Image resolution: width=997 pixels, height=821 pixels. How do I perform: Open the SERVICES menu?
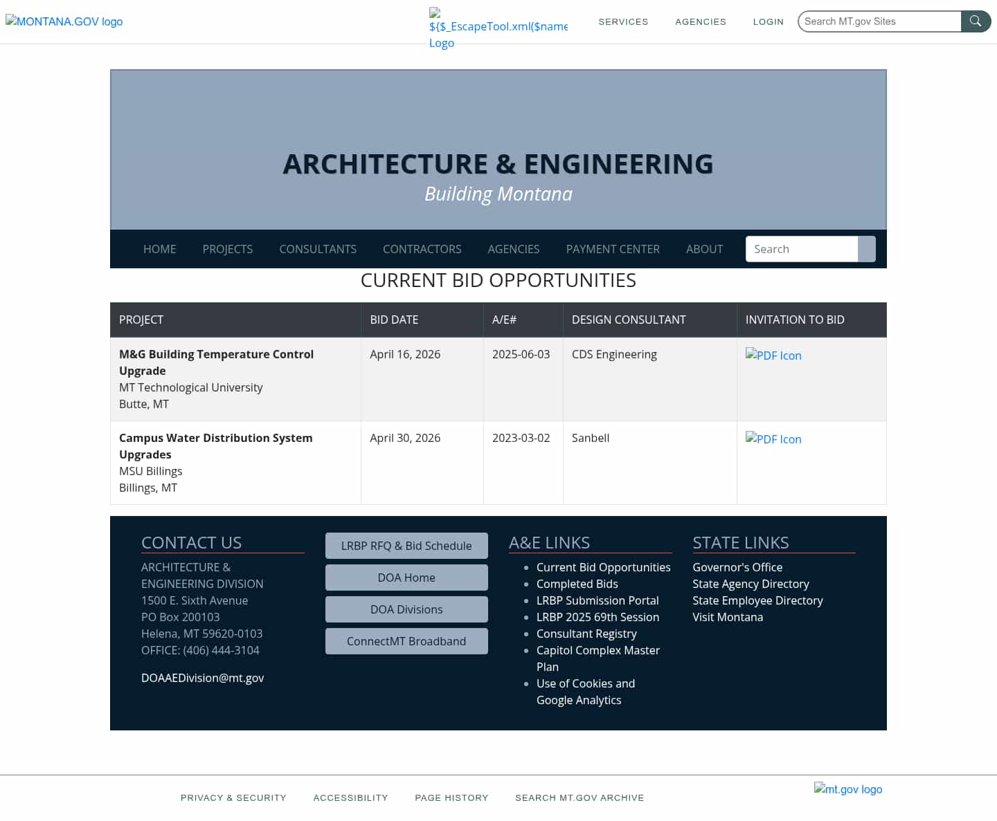(623, 21)
